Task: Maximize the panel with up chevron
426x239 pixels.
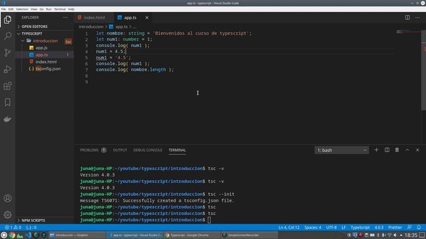Action: (407, 150)
